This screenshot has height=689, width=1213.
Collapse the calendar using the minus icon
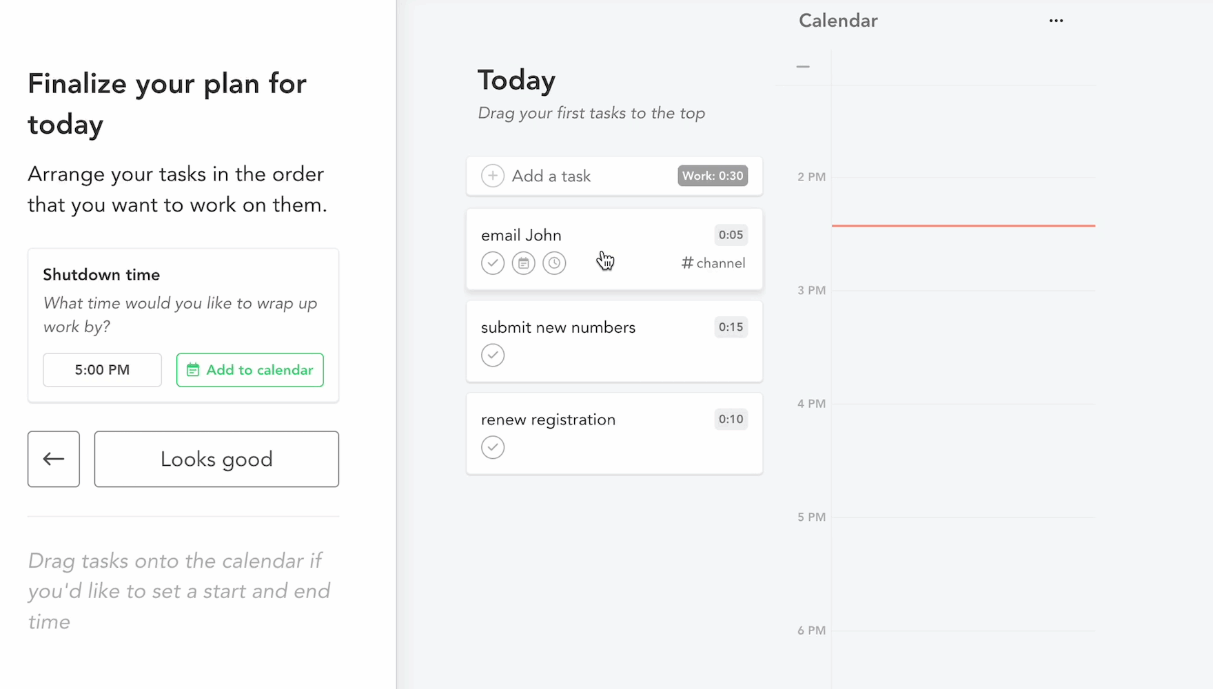(x=802, y=66)
